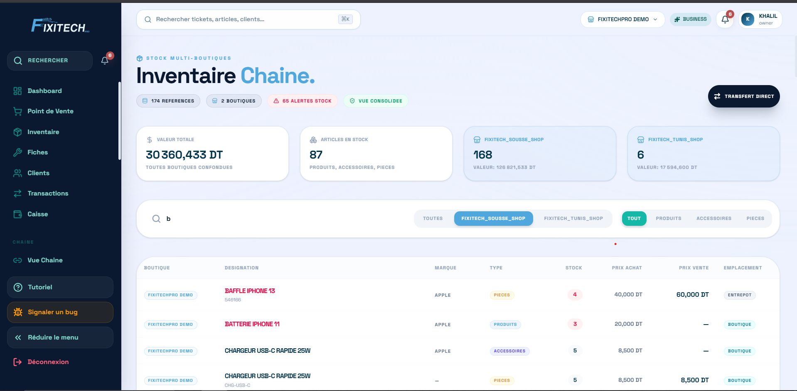Filter by PIECES type
This screenshot has width=797, height=391.
pos(755,219)
